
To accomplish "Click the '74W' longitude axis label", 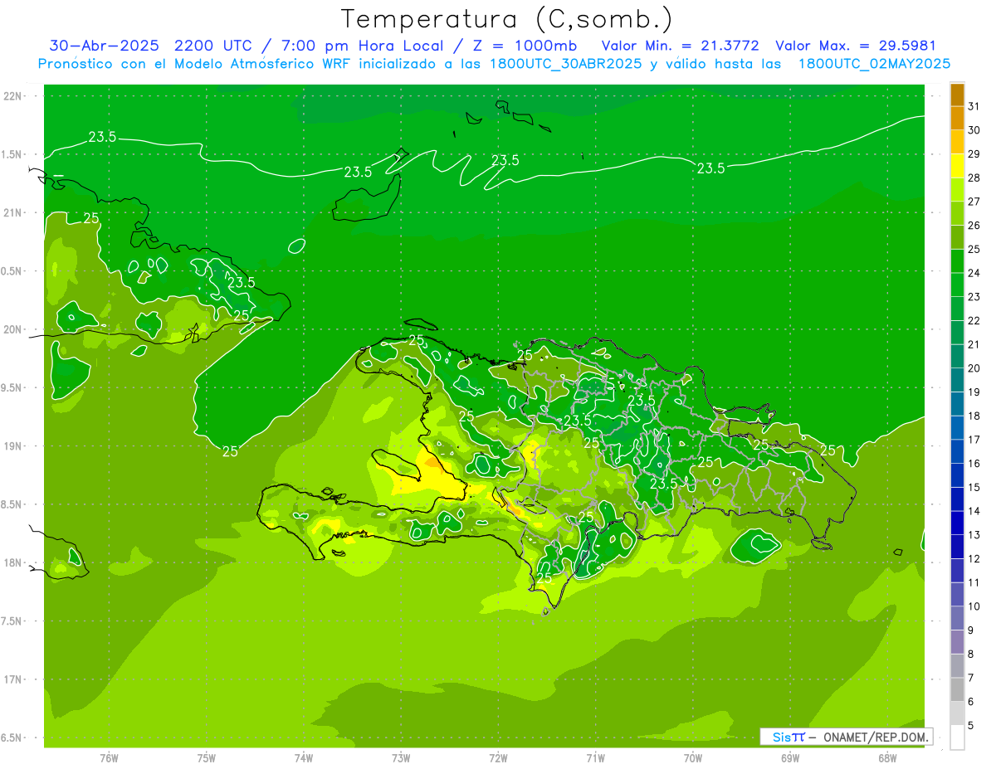I will point(303,758).
